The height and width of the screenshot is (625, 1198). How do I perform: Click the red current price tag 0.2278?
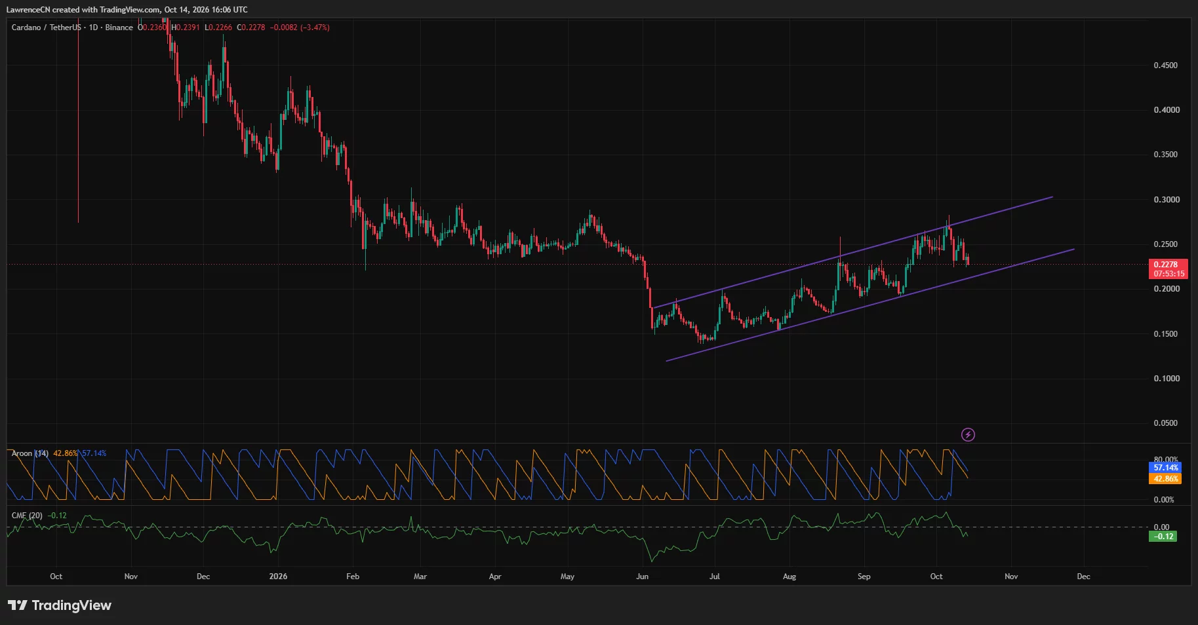(x=1168, y=265)
